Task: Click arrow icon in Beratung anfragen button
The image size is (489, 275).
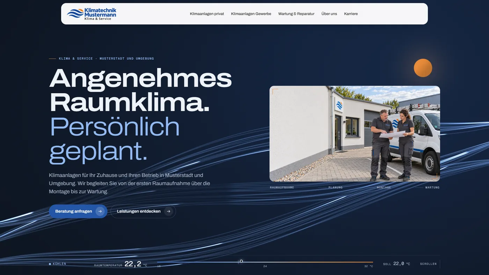Action: click(100, 211)
